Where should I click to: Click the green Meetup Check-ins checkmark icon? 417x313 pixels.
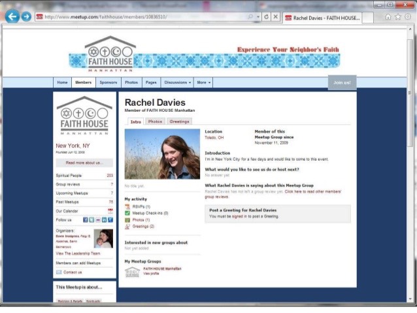(x=127, y=213)
